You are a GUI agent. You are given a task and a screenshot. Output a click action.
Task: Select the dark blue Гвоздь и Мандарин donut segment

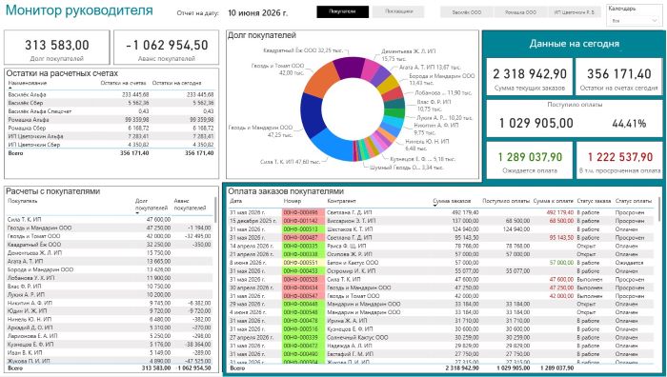313,115
